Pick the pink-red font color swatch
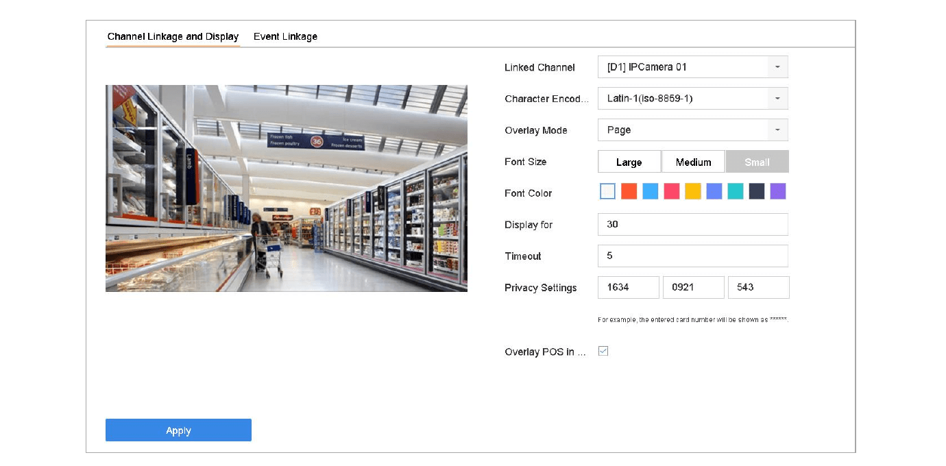The height and width of the screenshot is (466, 946). pyautogui.click(x=671, y=191)
